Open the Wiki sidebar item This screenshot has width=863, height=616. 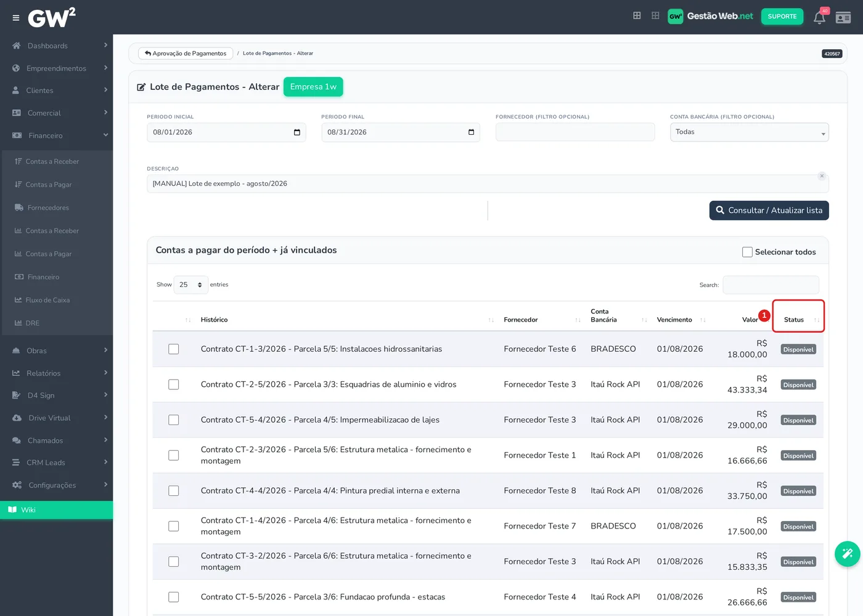tap(57, 510)
